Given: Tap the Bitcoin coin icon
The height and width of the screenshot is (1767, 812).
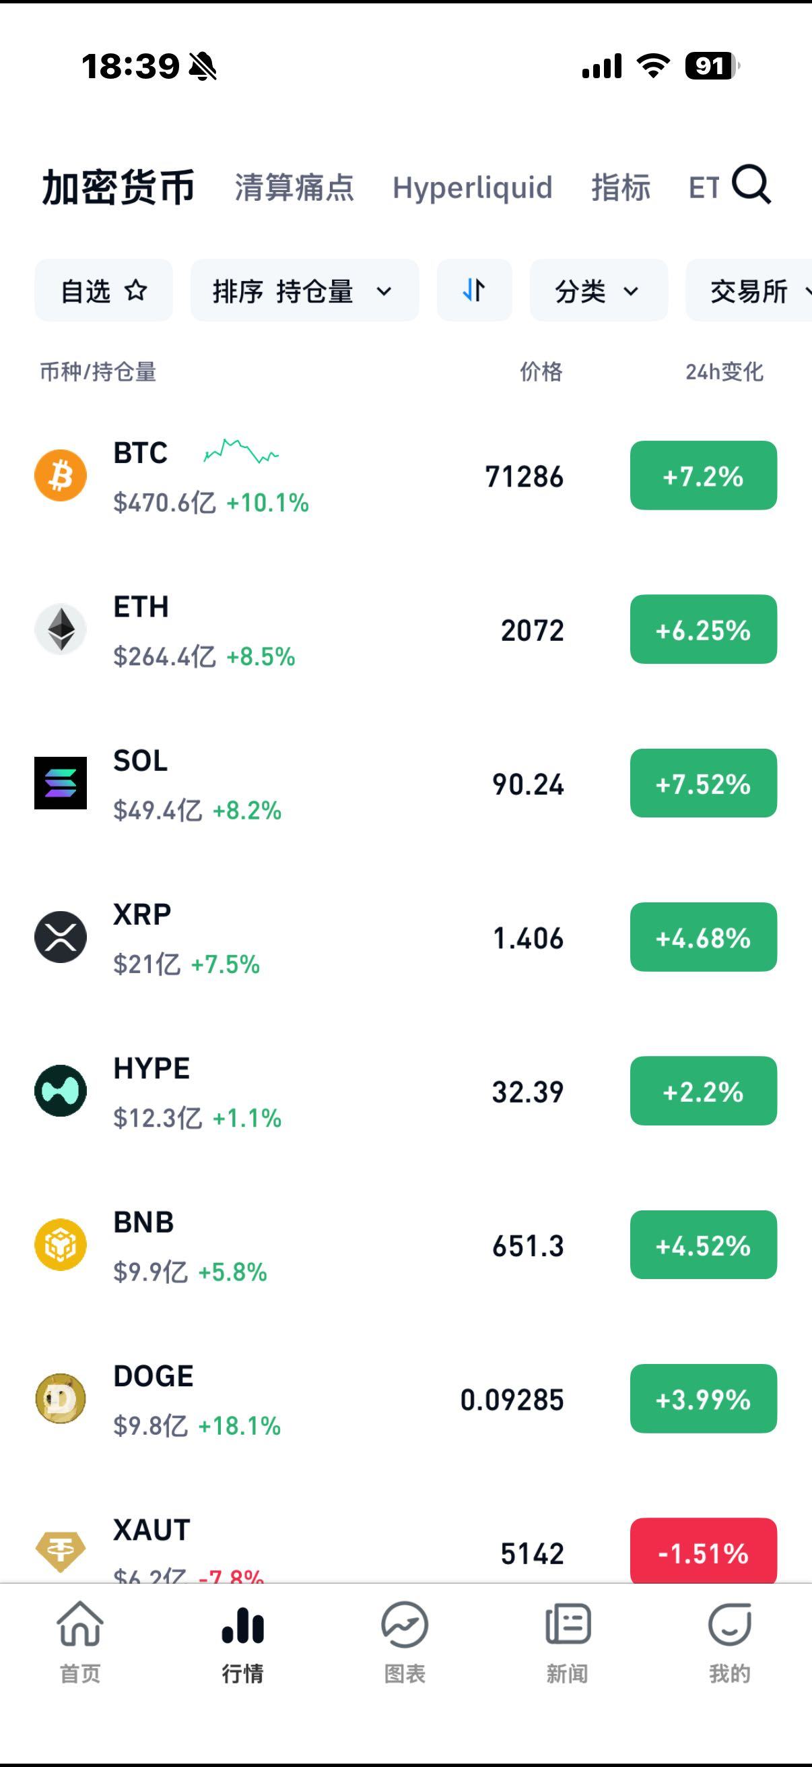Looking at the screenshot, I should pyautogui.click(x=61, y=475).
